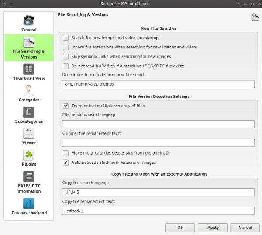Click 'Directories to exclude from new file search' label
The height and width of the screenshot is (235, 262).
coord(105,75)
